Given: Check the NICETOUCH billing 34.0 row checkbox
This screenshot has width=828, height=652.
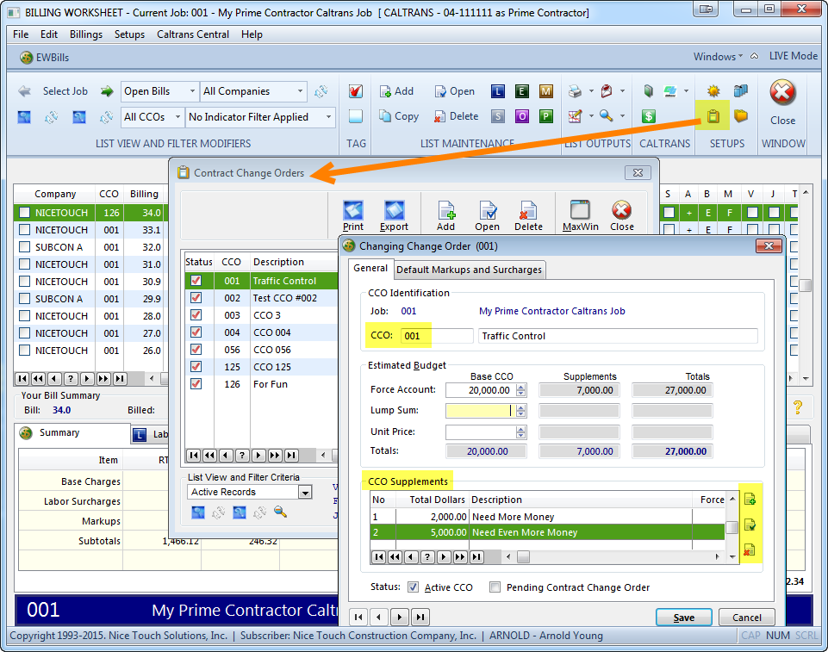Looking at the screenshot, I should pos(24,212).
